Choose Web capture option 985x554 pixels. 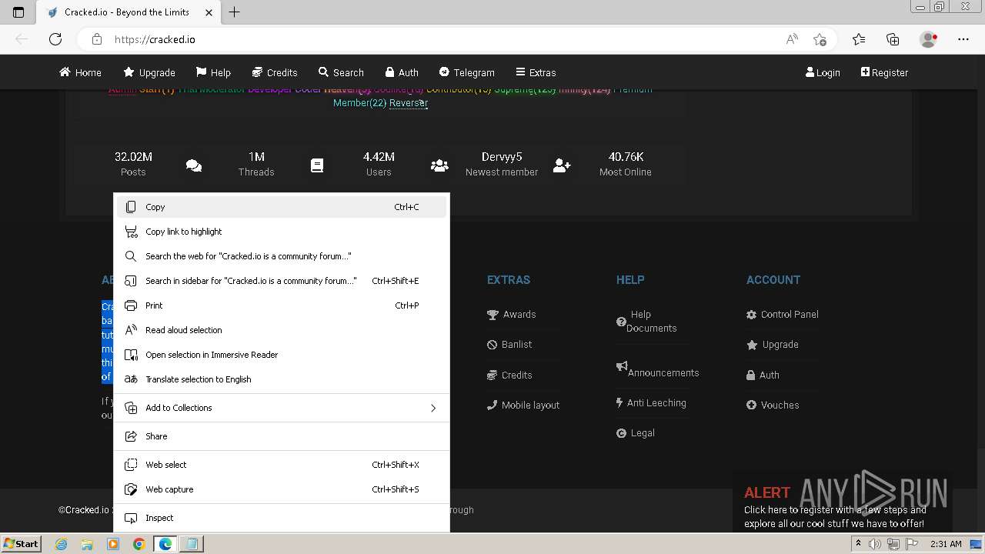point(281,489)
